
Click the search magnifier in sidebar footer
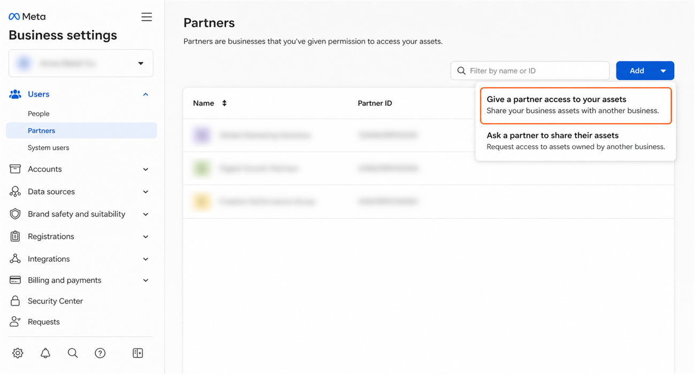click(x=73, y=353)
